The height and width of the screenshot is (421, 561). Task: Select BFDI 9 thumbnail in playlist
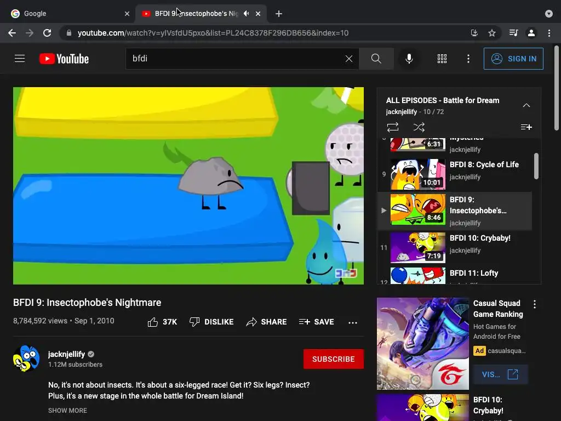tap(418, 209)
